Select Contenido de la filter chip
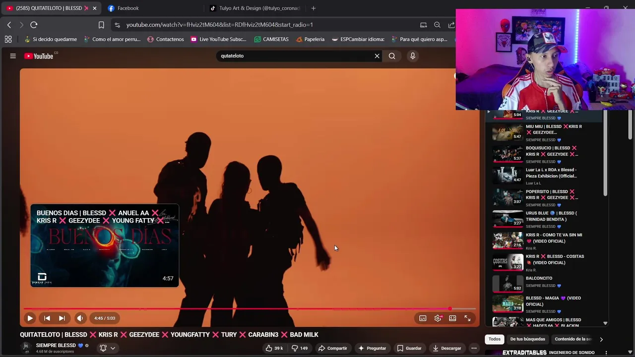 573,339
